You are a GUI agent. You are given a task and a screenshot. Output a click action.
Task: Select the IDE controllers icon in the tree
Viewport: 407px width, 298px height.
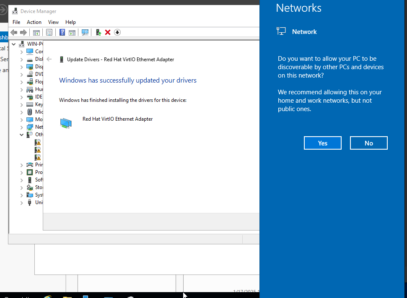tap(30, 97)
